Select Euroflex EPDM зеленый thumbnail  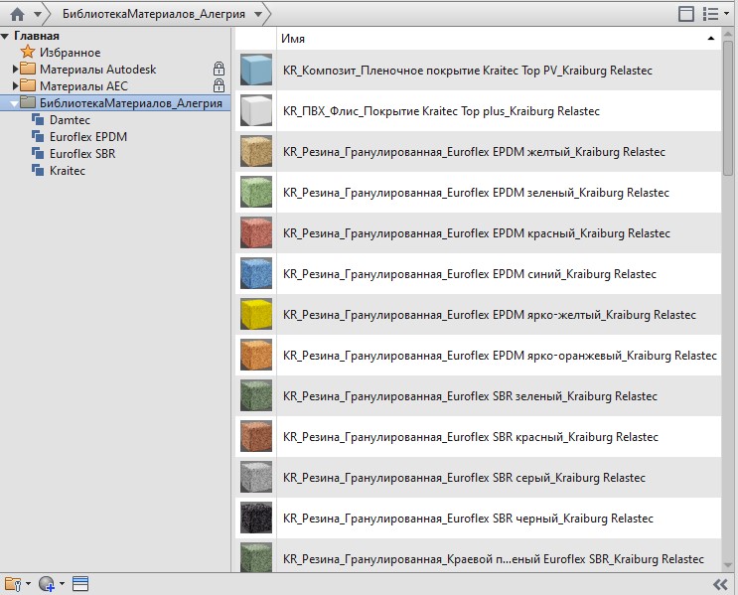pos(256,192)
